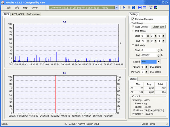The height and width of the screenshot is (127, 170).
Task: Save results with the floppy disk icon
Action: point(133,7)
